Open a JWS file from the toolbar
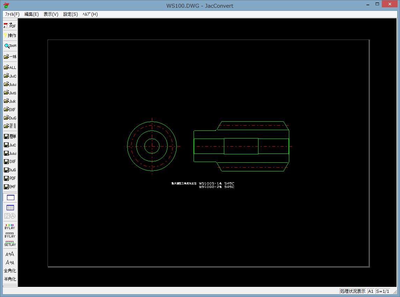This screenshot has width=400, height=297. click(10, 93)
